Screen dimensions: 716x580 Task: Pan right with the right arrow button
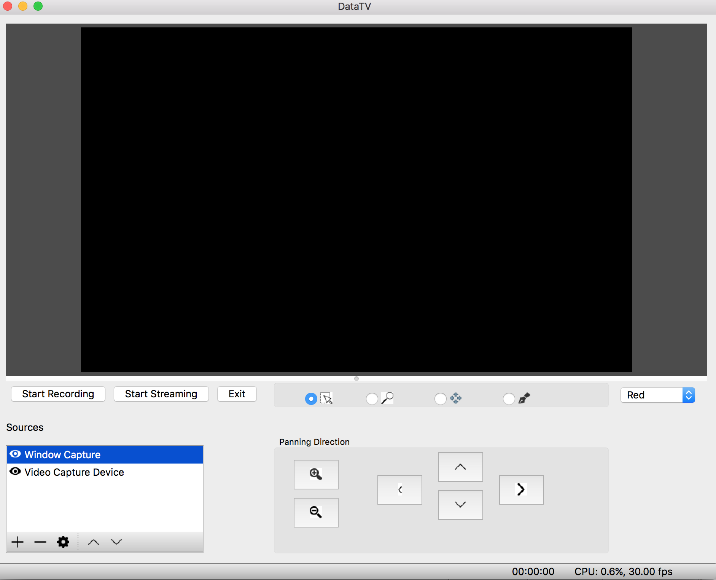click(521, 489)
